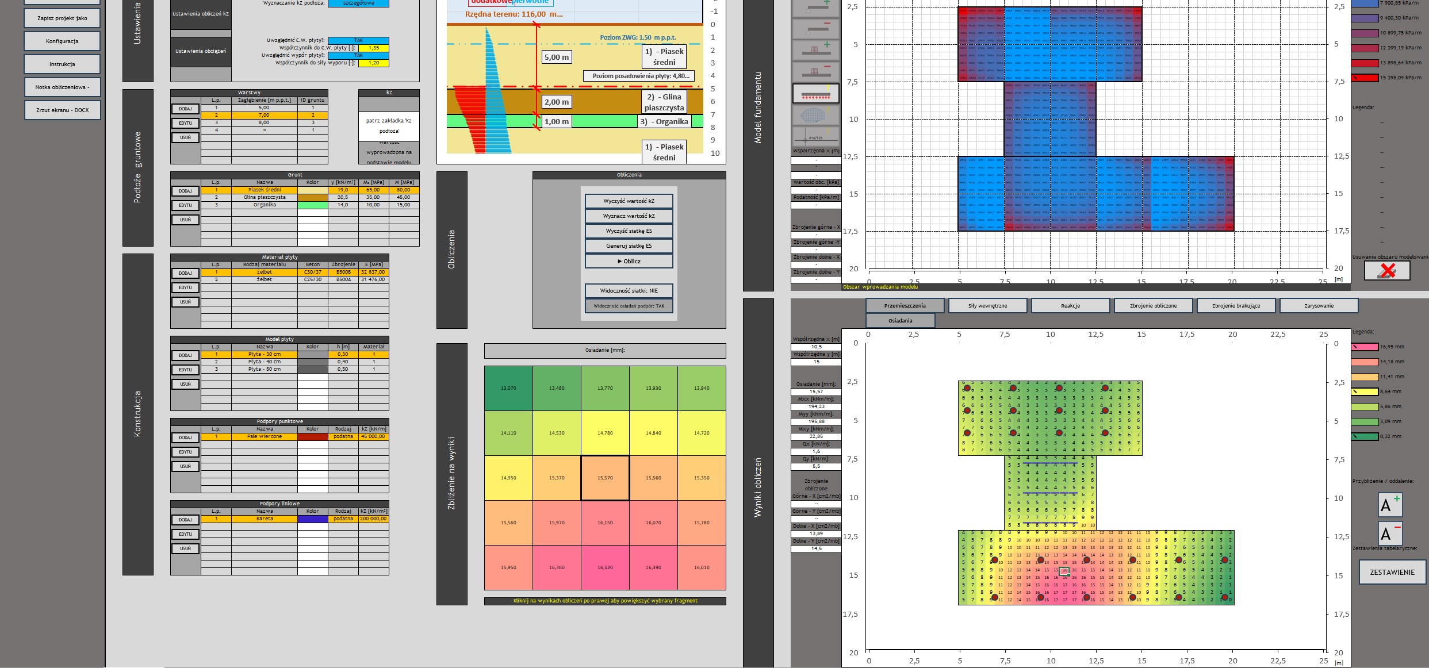
Task: Click the reinforcement #16/125 query icon
Action: pyautogui.click(x=815, y=137)
